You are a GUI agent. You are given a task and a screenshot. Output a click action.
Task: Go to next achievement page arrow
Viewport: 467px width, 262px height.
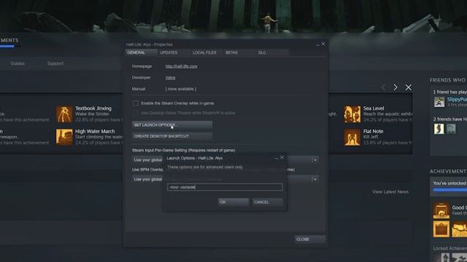click(x=395, y=87)
